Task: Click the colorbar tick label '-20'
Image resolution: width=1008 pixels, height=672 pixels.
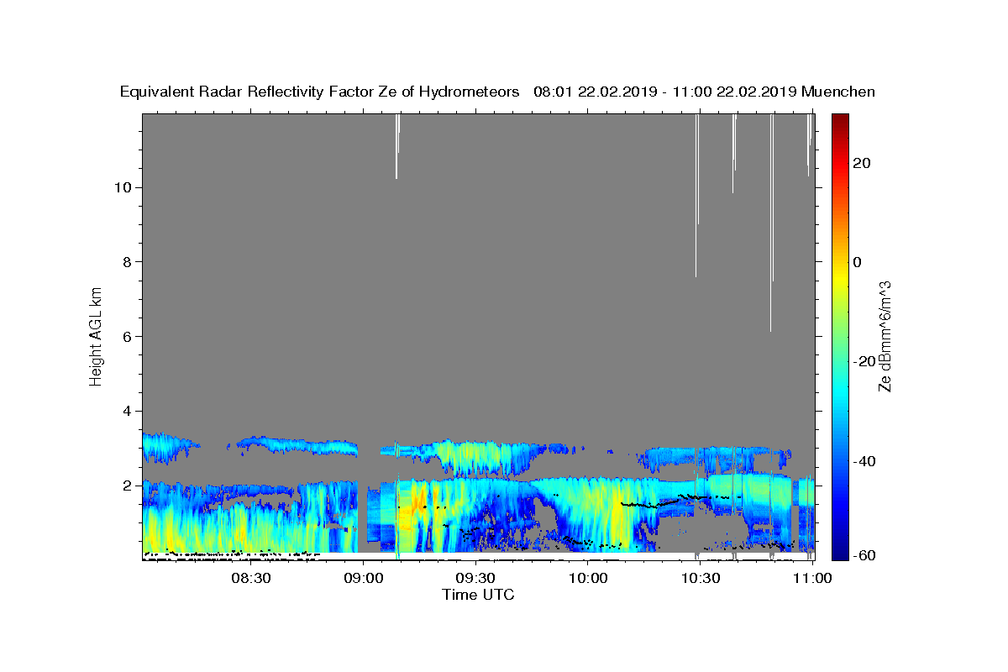Action: tap(865, 361)
